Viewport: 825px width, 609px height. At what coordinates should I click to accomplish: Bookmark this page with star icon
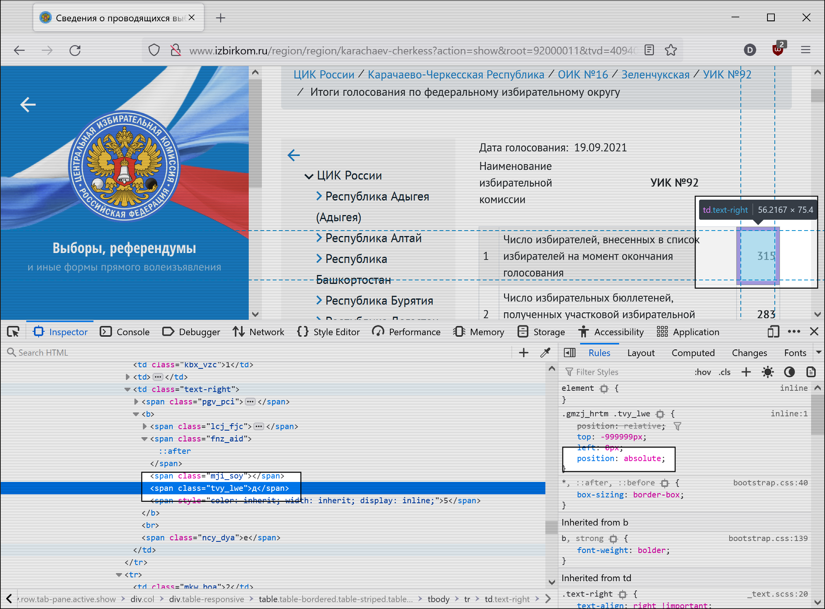[671, 50]
